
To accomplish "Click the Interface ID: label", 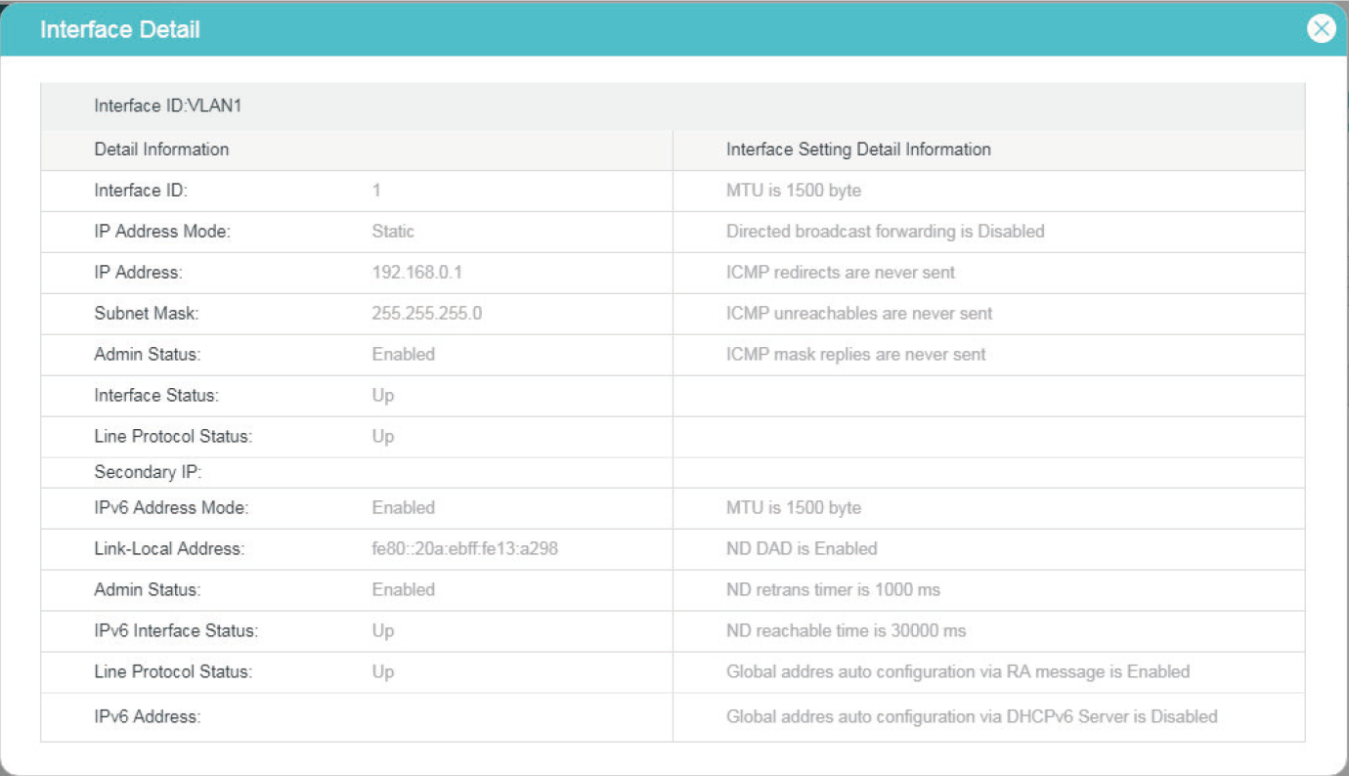I will [141, 191].
